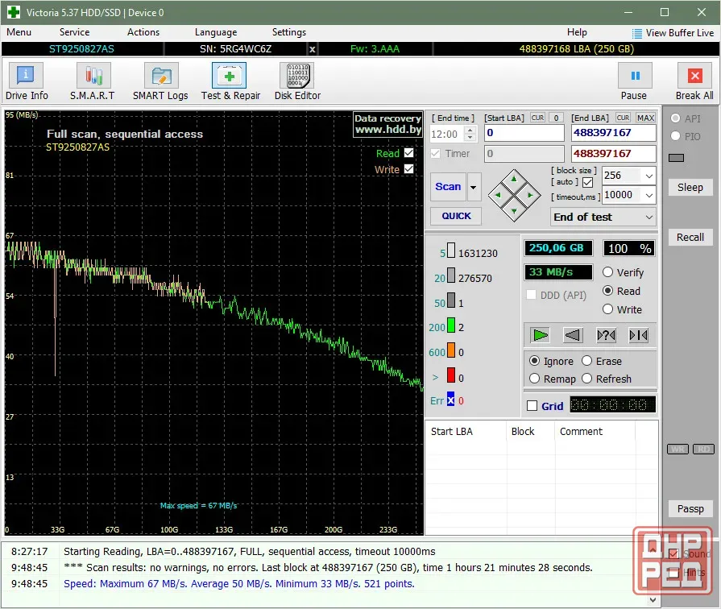The image size is (721, 609).
Task: Select the Verify radio button
Action: (608, 272)
